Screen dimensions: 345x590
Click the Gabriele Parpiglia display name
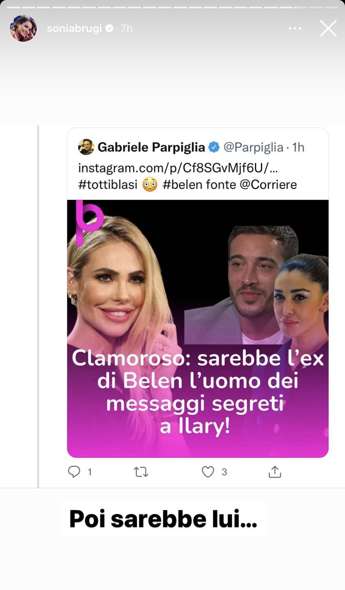151,147
